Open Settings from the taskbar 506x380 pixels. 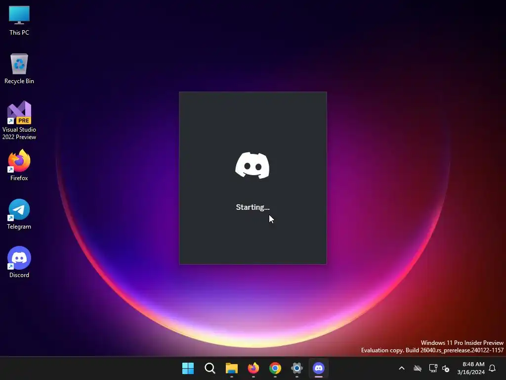297,368
